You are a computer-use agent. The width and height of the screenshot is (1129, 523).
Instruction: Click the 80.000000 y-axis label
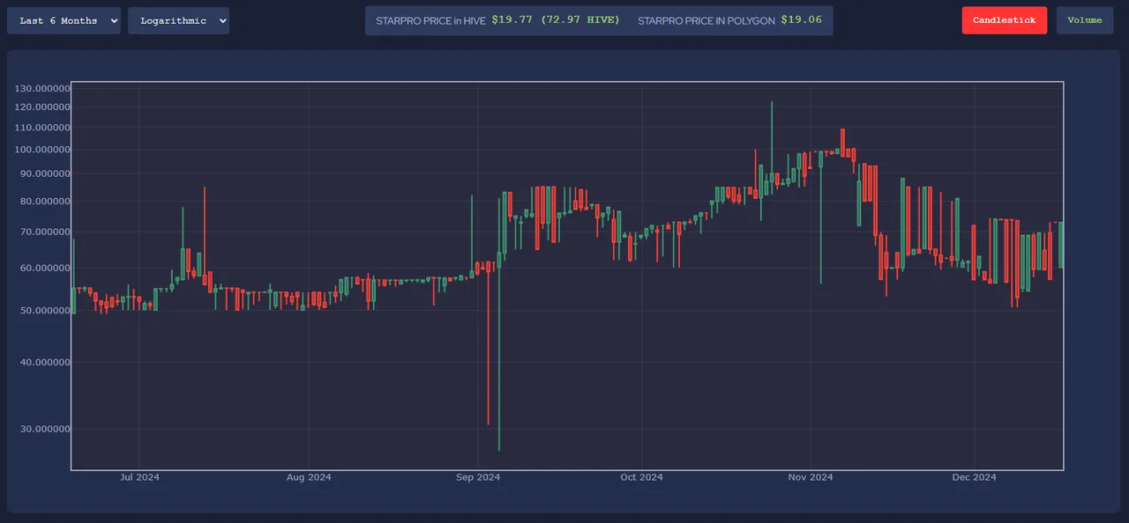click(45, 202)
